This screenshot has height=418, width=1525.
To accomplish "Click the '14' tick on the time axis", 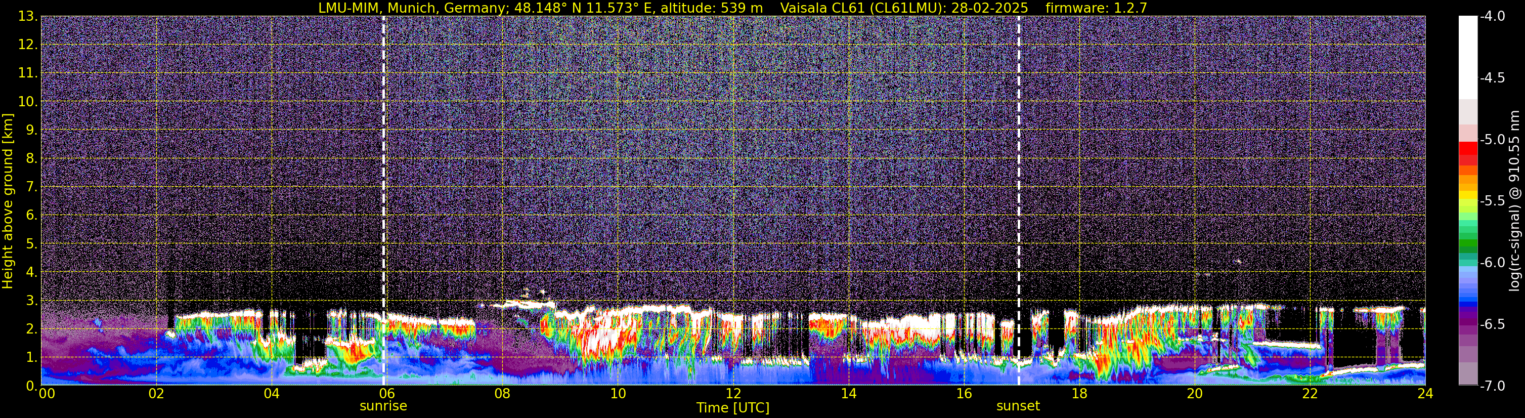I will point(849,394).
